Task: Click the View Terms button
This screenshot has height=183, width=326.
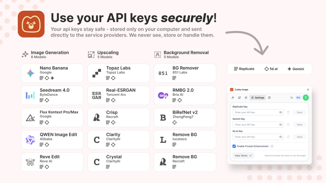Action: click(x=243, y=155)
